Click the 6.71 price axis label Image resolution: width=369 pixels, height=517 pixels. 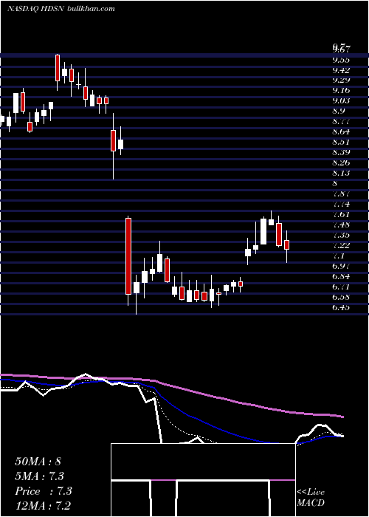point(341,287)
